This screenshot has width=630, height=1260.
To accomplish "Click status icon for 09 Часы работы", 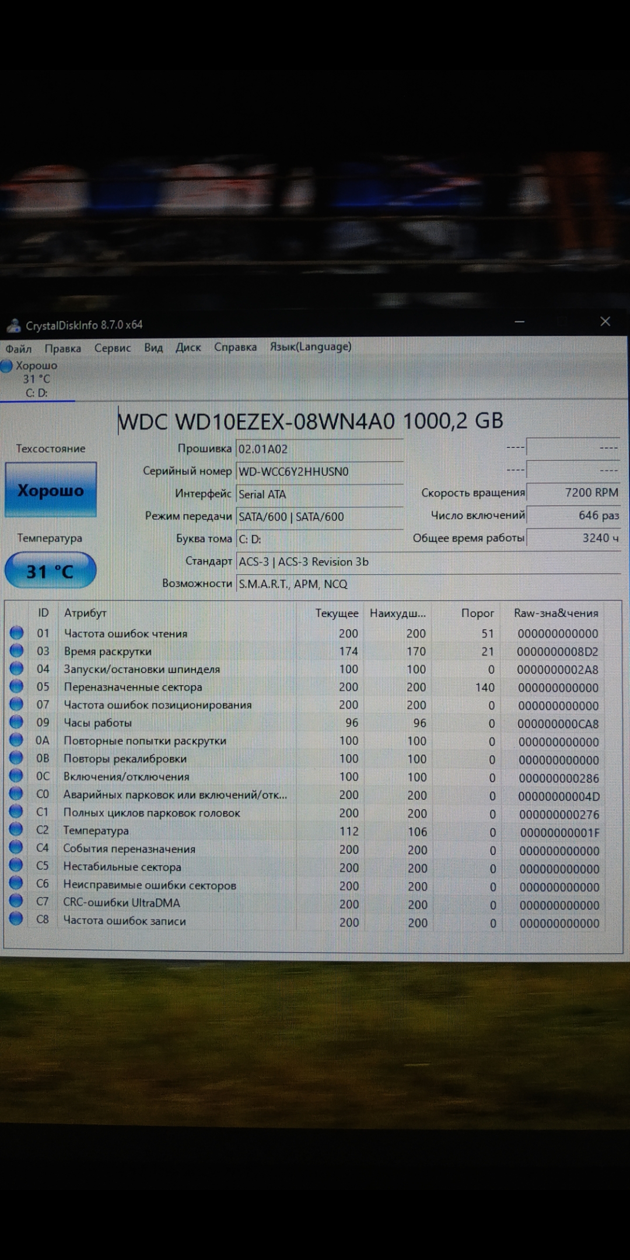I will 16,722.
